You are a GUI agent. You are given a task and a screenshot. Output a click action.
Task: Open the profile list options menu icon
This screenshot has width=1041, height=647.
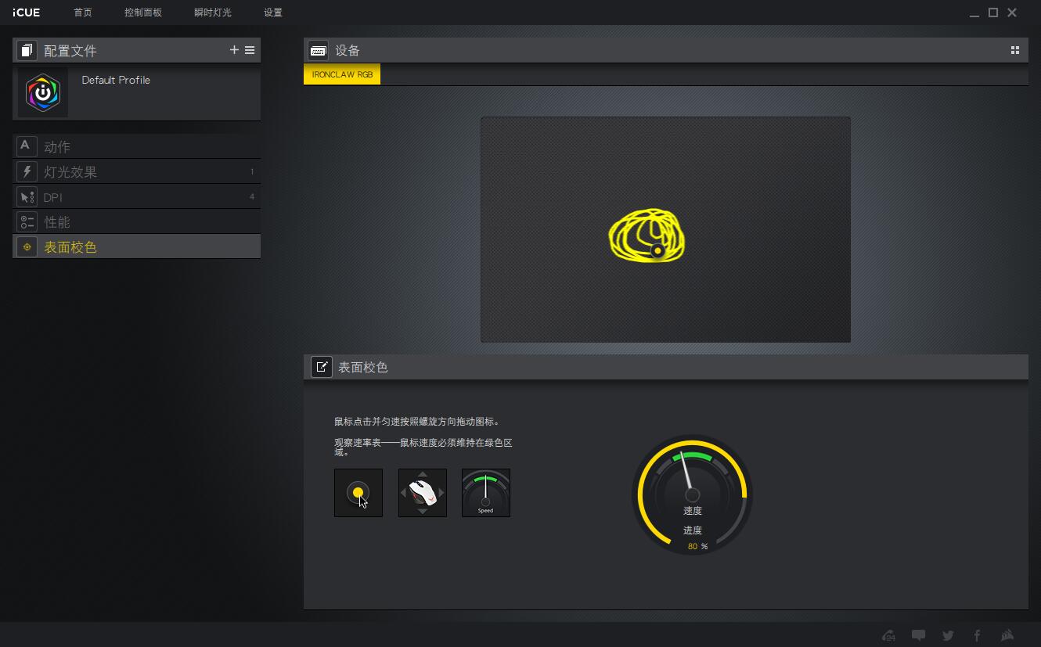[250, 50]
